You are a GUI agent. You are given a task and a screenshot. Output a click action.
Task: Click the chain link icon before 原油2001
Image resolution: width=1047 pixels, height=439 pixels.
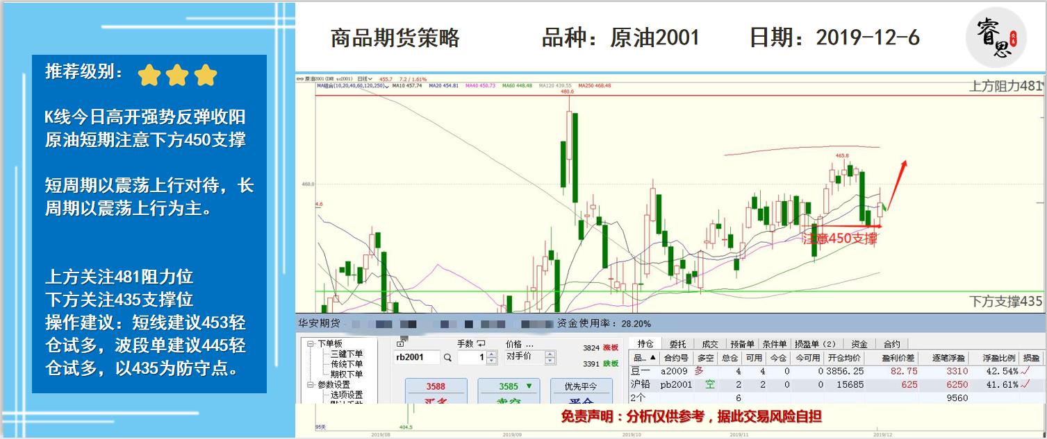[x=300, y=79]
